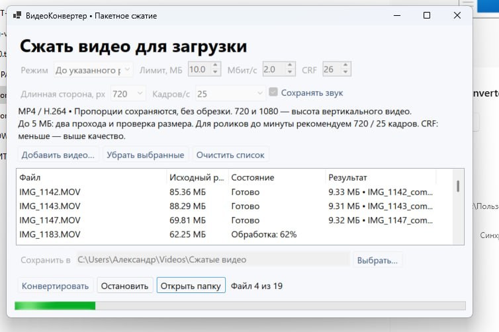Click the 88.29 МБ size cell
This screenshot has width=499, height=332.
coord(187,206)
